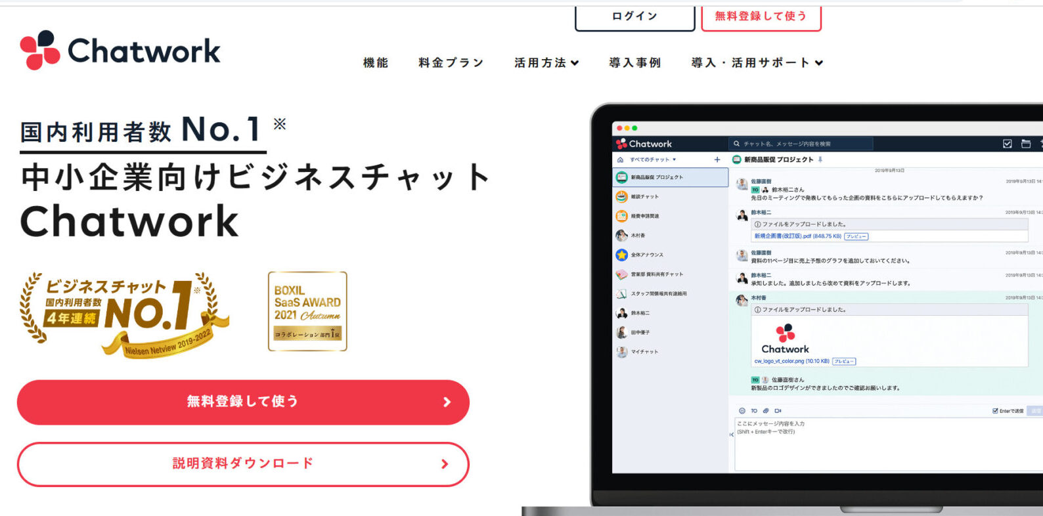Click the top 無料登録して使う header button

pos(761,17)
